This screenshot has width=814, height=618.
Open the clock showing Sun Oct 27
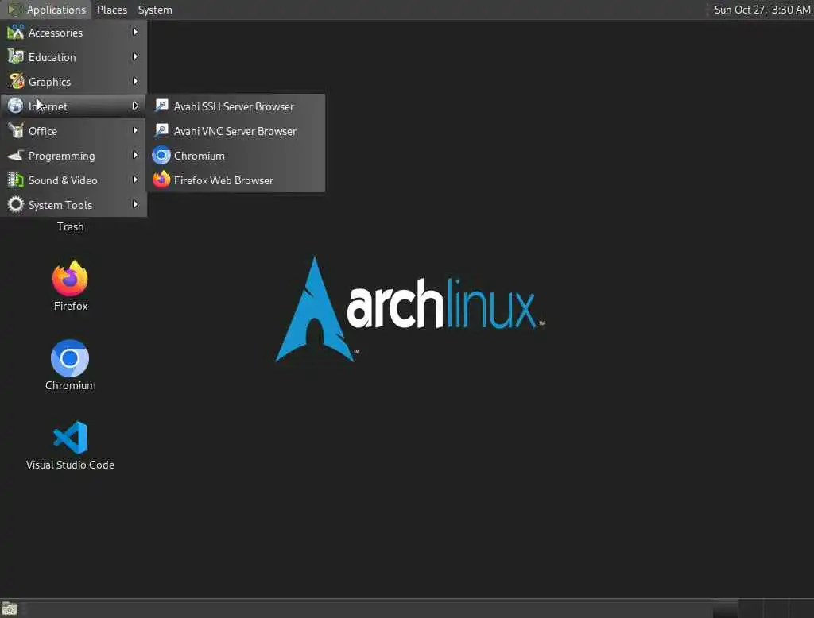pos(762,10)
